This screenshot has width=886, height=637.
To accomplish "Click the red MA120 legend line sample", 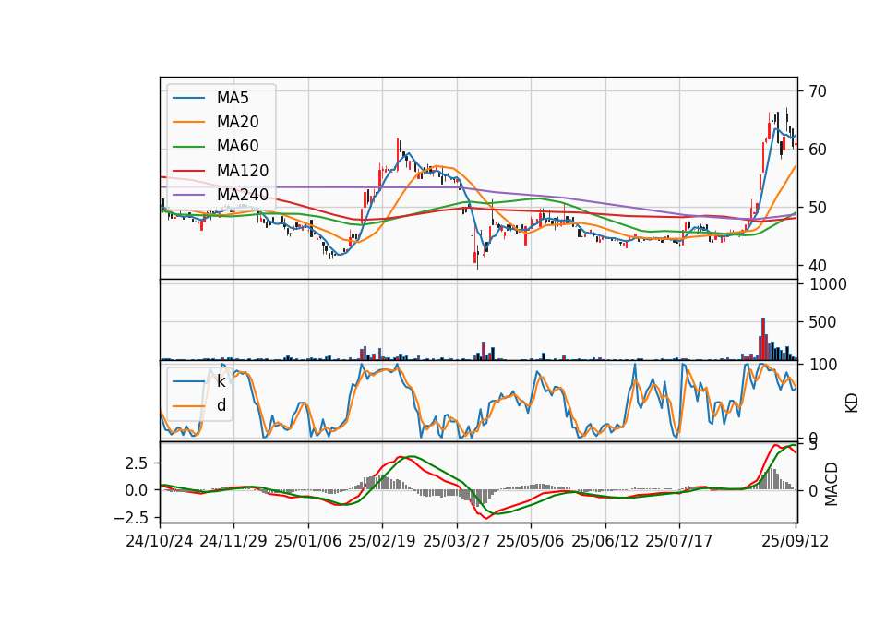I will pyautogui.click(x=188, y=171).
